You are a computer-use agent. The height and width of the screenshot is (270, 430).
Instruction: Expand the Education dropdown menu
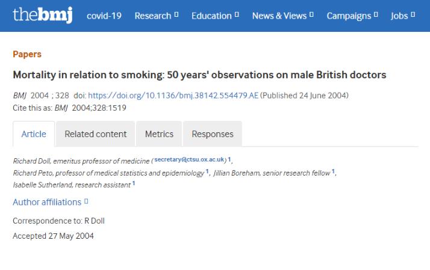[x=215, y=16]
